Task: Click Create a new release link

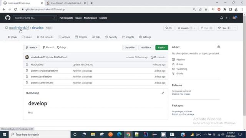Action: pyautogui.click(x=181, y=94)
